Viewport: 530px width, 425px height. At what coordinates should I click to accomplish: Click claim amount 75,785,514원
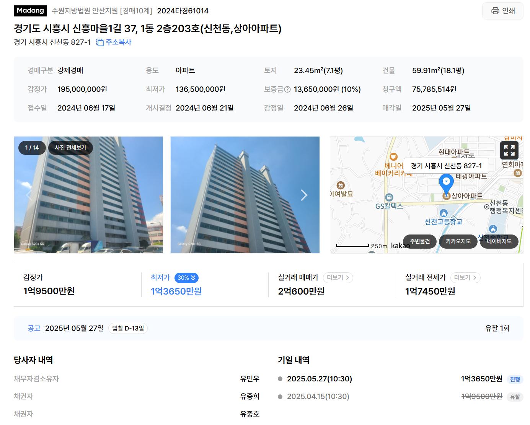coord(434,89)
